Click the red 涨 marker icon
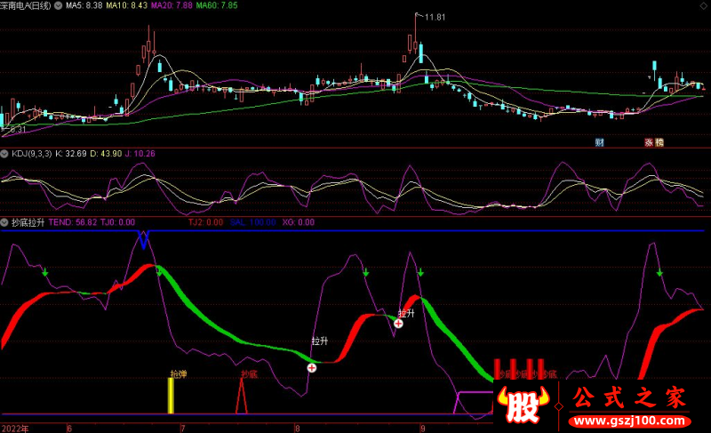This screenshot has width=711, height=433. 649,142
